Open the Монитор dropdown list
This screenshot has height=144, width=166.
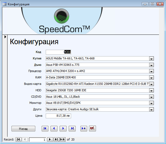pos(151,103)
